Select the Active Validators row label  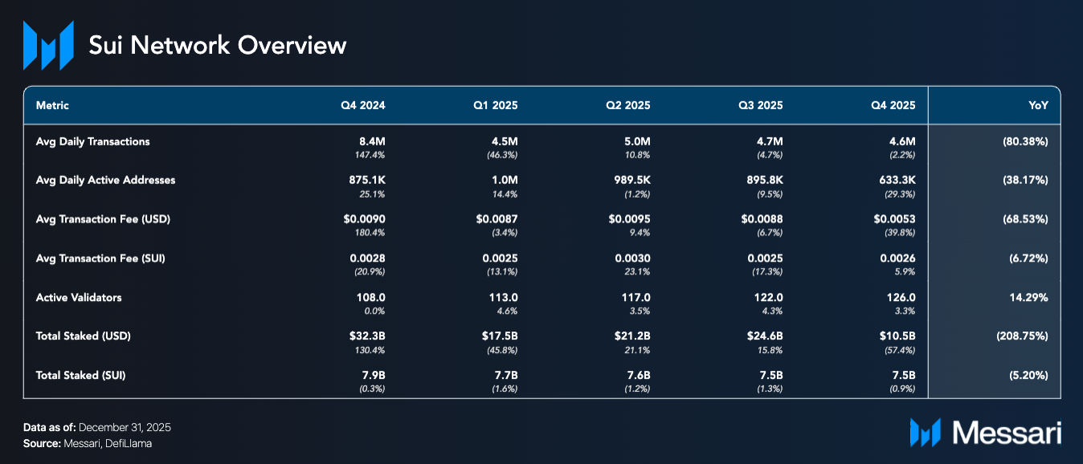[x=79, y=297]
